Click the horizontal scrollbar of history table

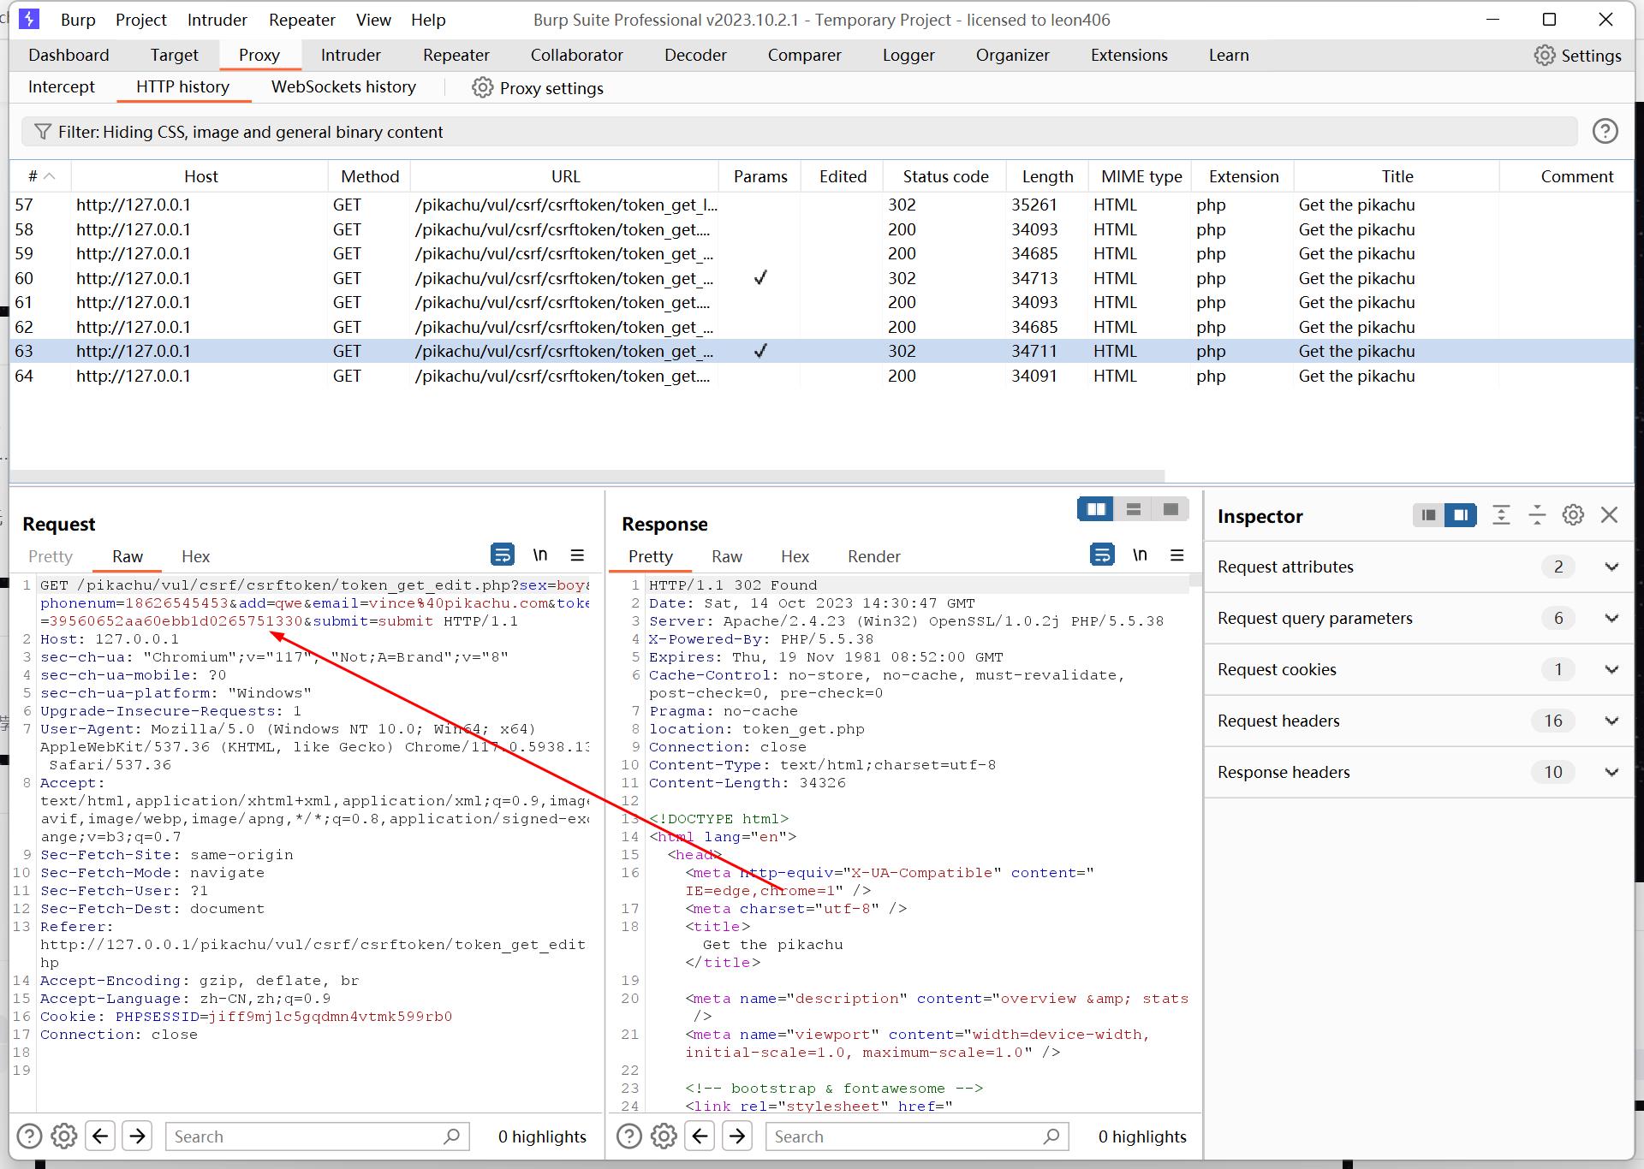point(587,476)
